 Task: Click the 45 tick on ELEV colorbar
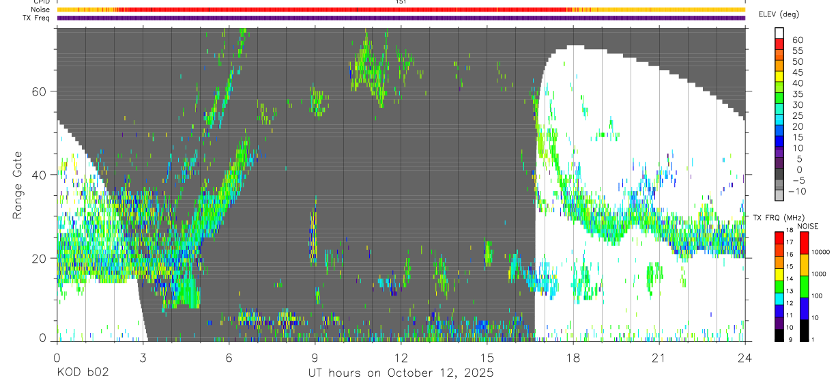(x=796, y=72)
